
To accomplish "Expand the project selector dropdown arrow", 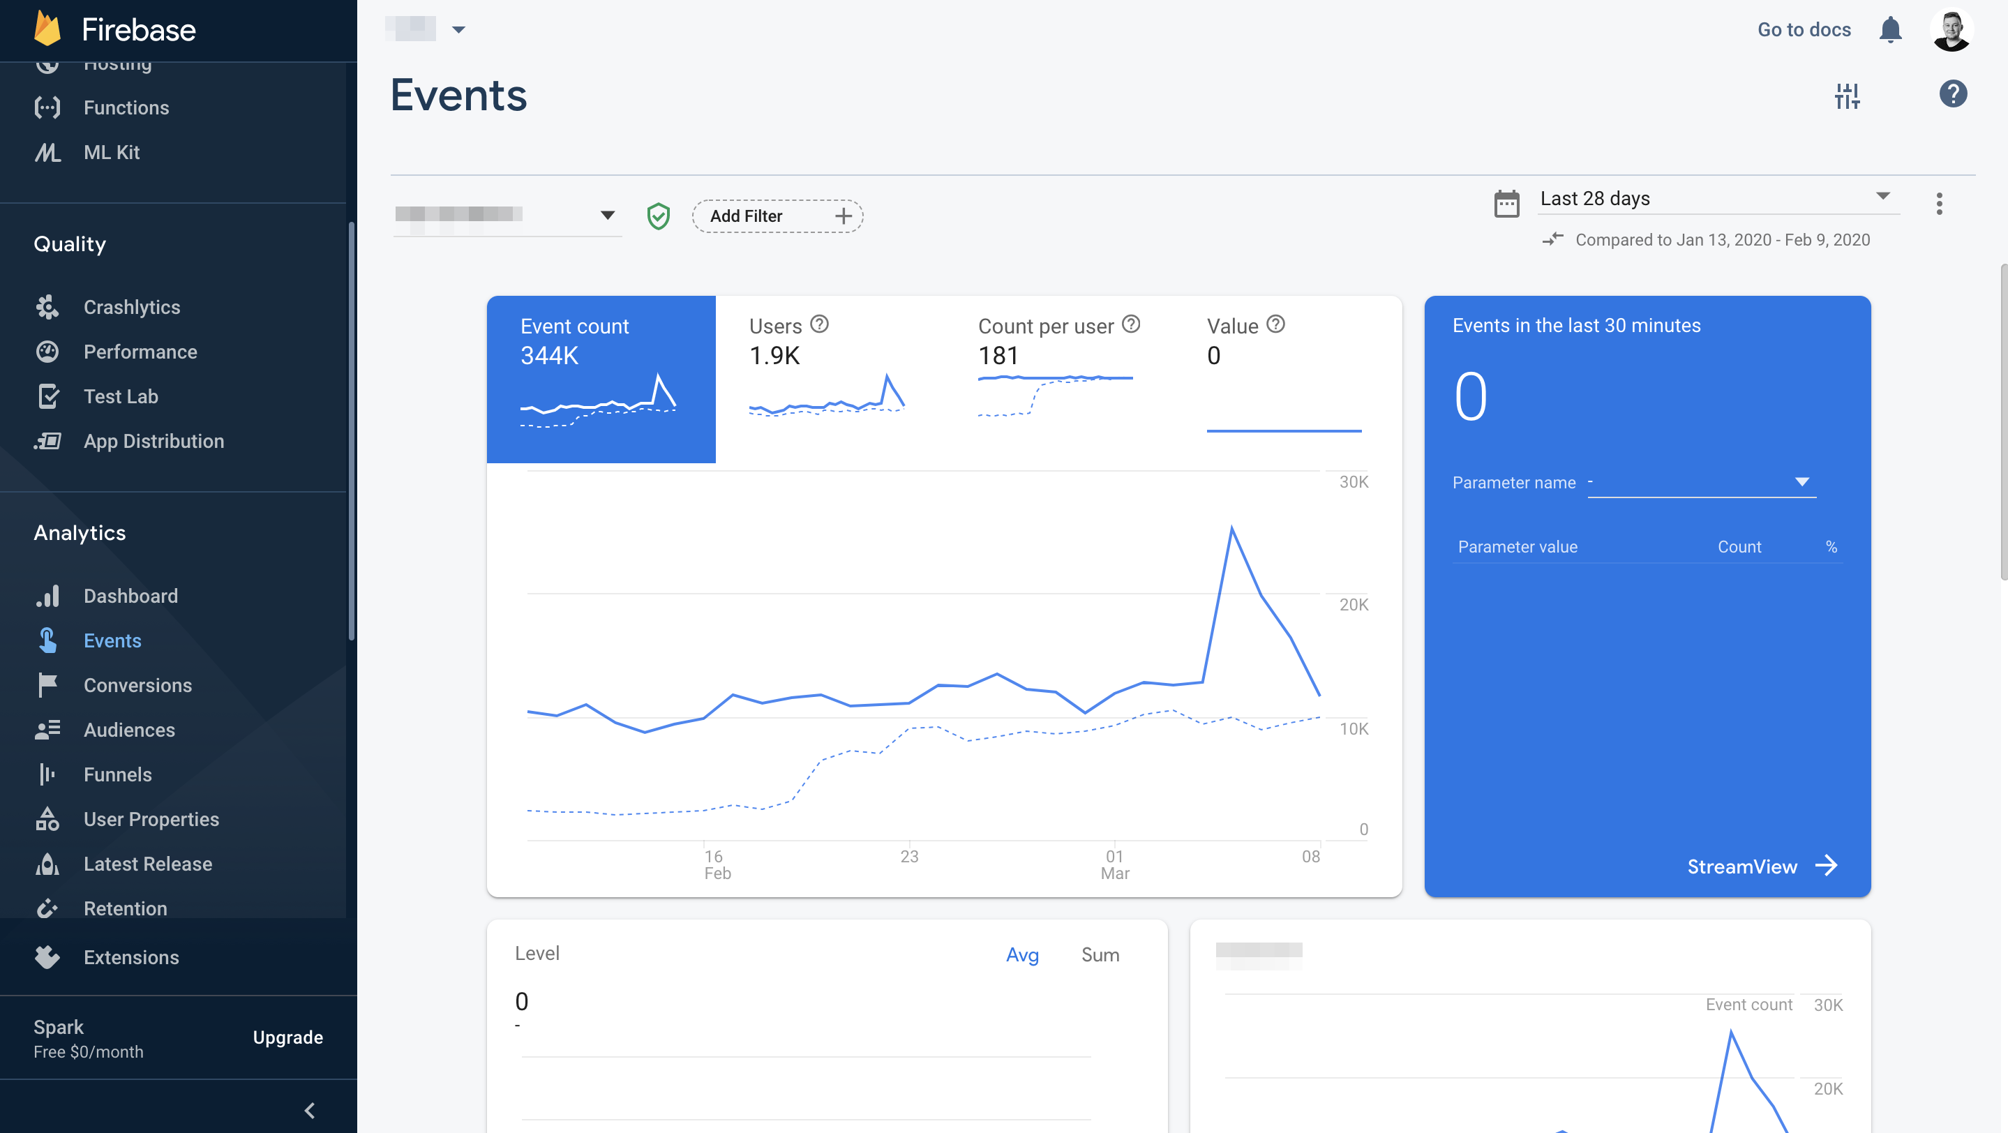I will [x=458, y=29].
